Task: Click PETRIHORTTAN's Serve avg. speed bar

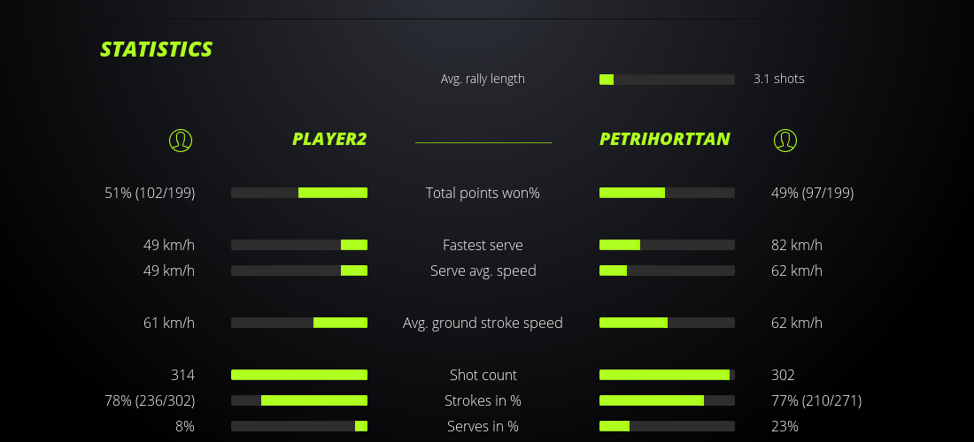Action: tap(667, 271)
